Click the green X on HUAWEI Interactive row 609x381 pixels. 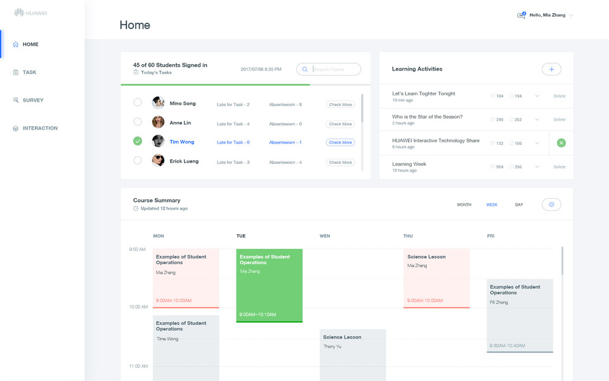(x=561, y=143)
